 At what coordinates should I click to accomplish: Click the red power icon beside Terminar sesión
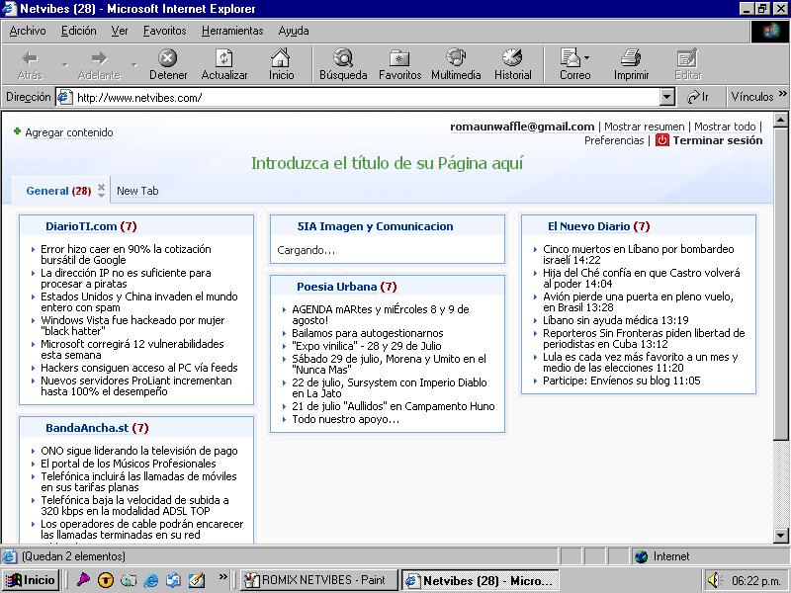coord(661,140)
